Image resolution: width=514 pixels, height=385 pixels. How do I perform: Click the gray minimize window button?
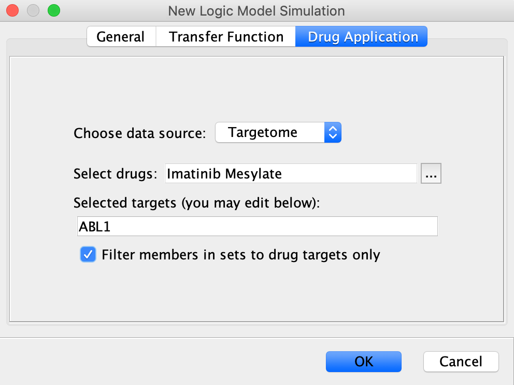(x=33, y=10)
